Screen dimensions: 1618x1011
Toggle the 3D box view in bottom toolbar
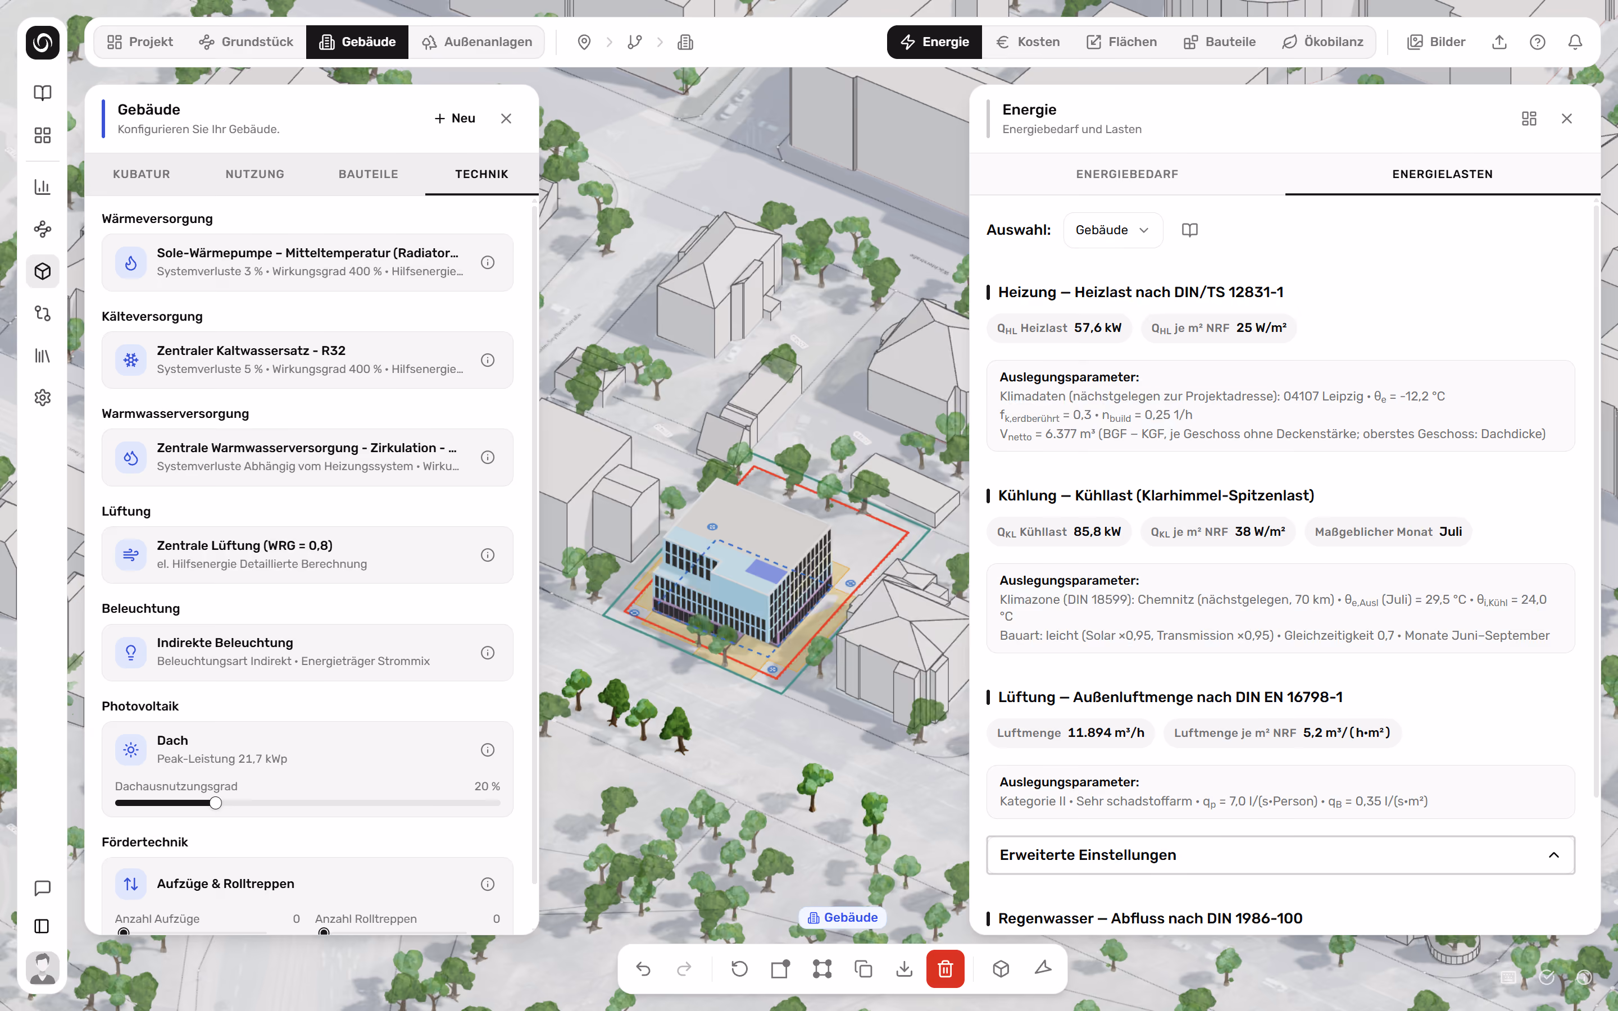tap(1001, 968)
